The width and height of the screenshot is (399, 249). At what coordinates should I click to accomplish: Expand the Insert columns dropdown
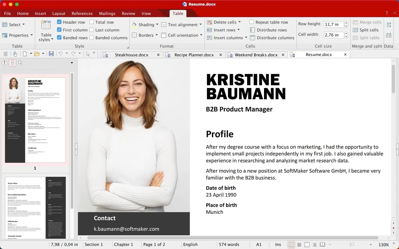click(246, 38)
